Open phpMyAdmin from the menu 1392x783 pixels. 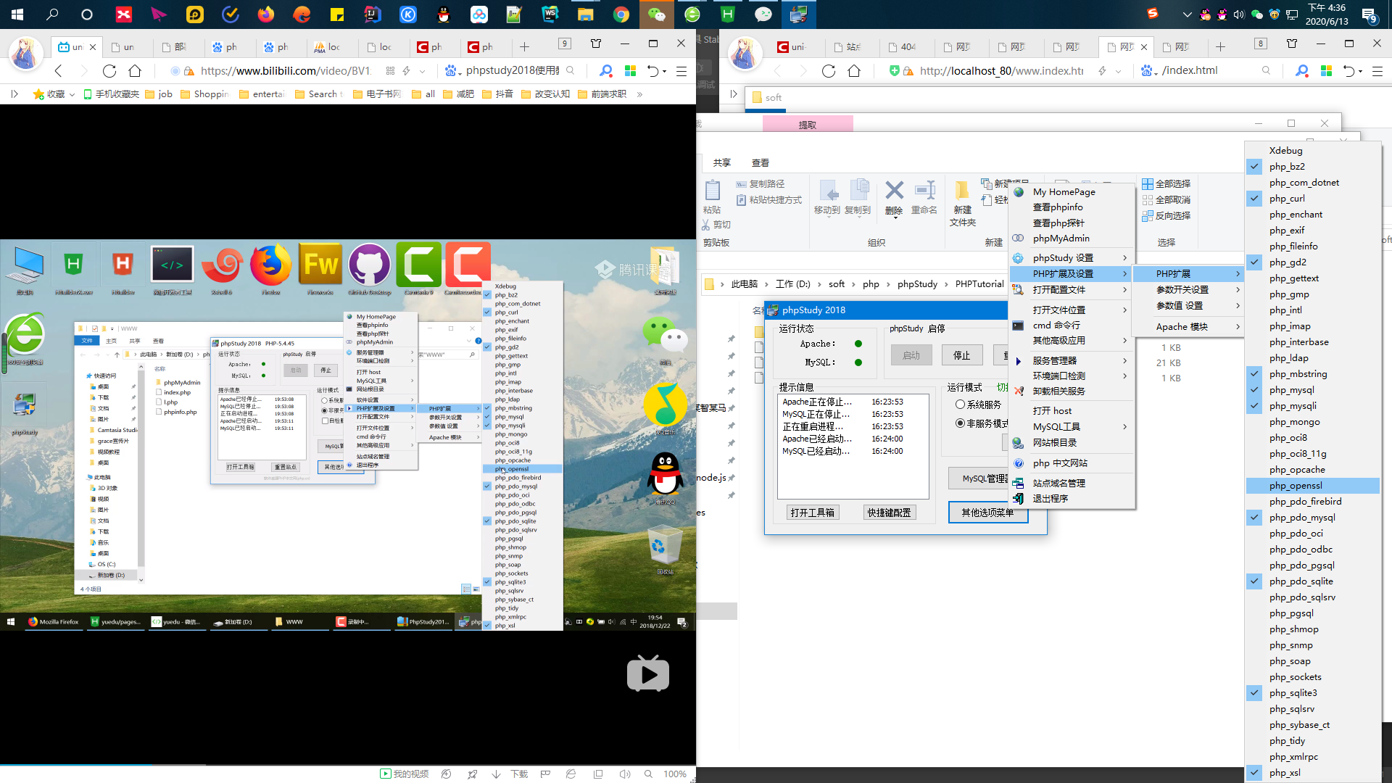click(x=1071, y=239)
